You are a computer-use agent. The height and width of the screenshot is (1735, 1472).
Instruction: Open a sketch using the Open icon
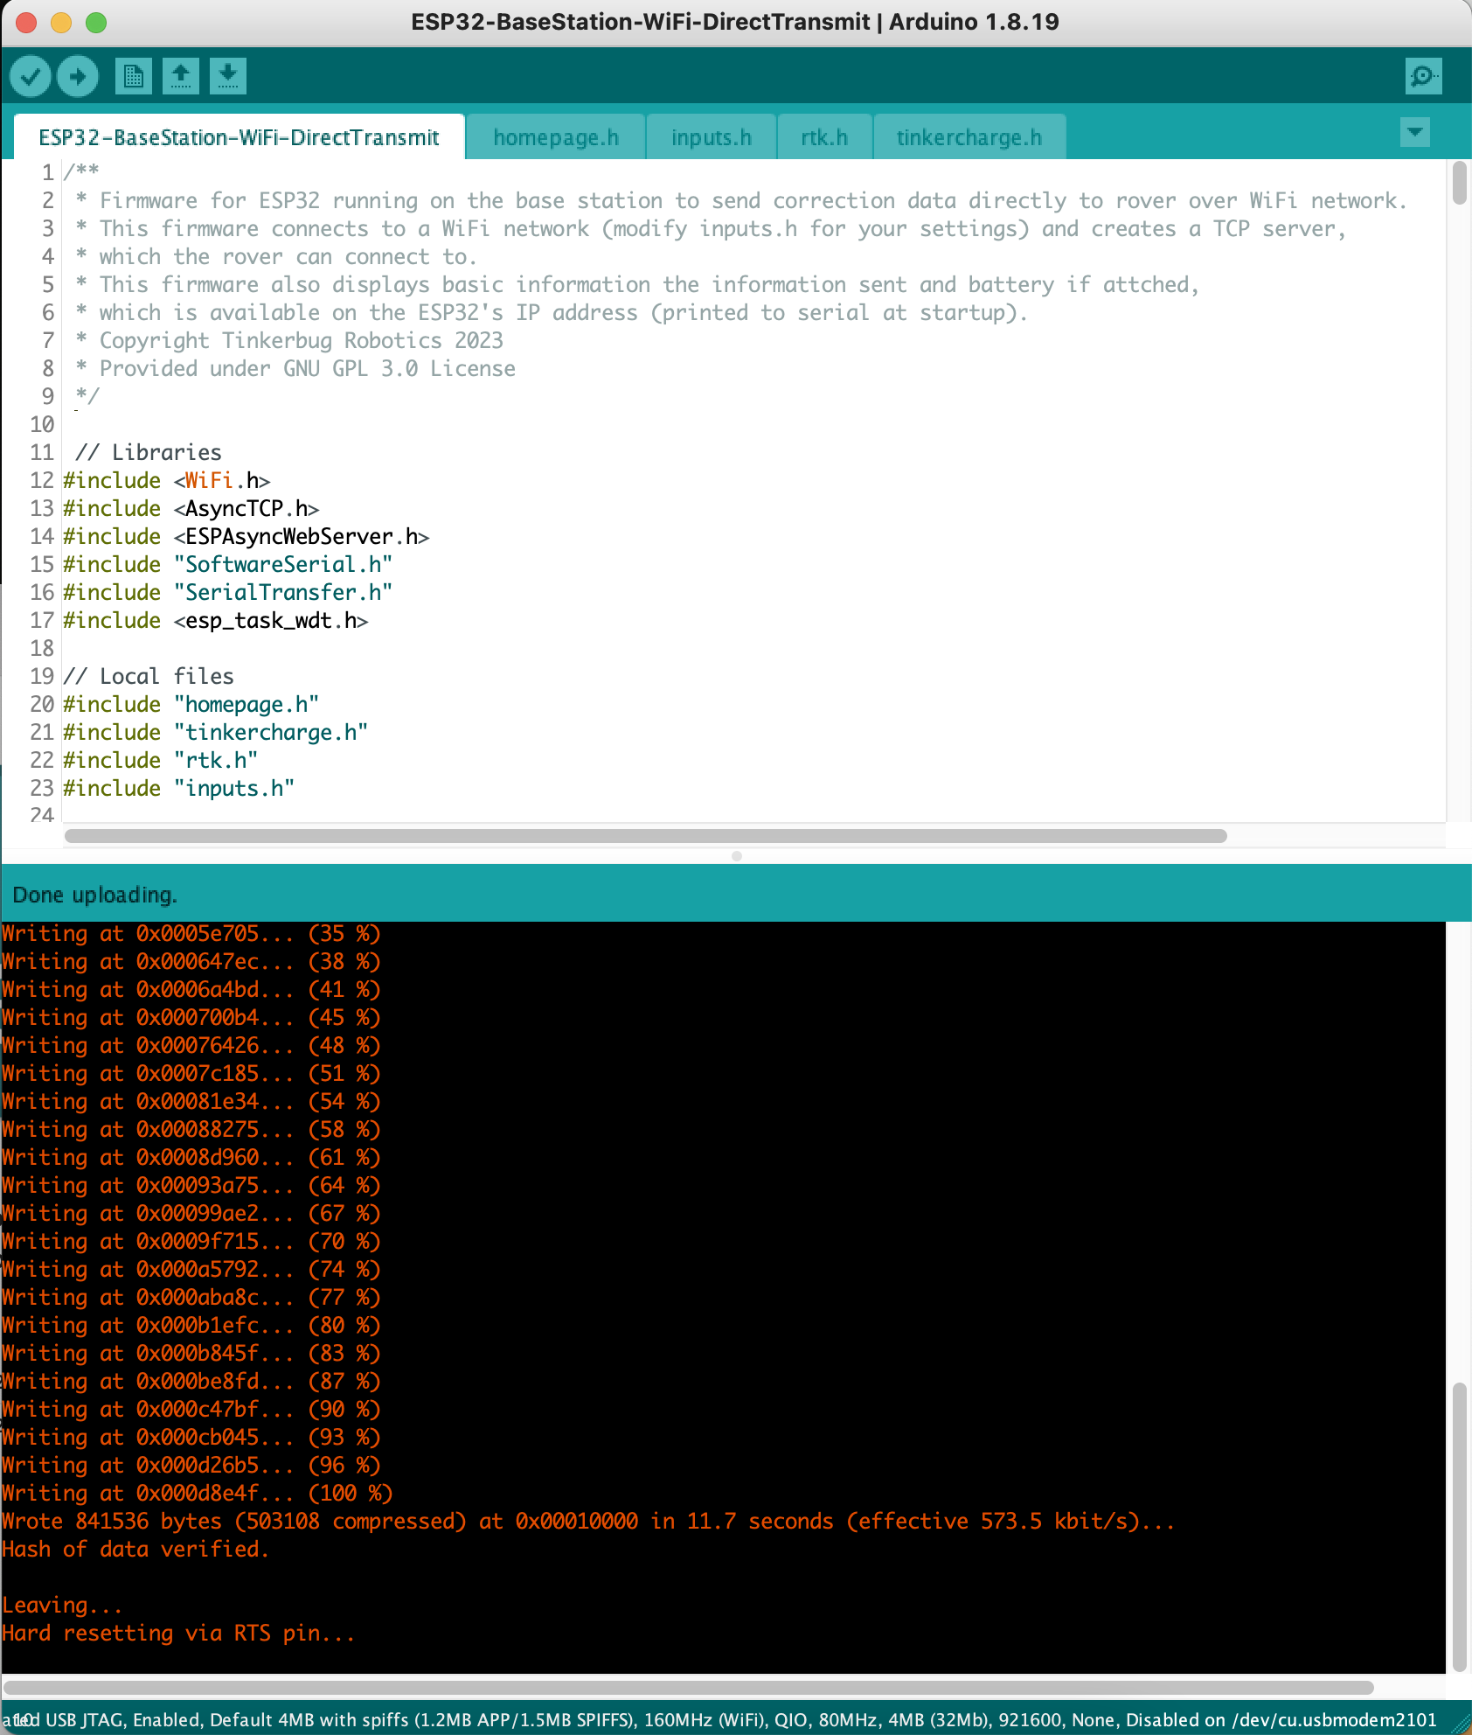[x=181, y=76]
